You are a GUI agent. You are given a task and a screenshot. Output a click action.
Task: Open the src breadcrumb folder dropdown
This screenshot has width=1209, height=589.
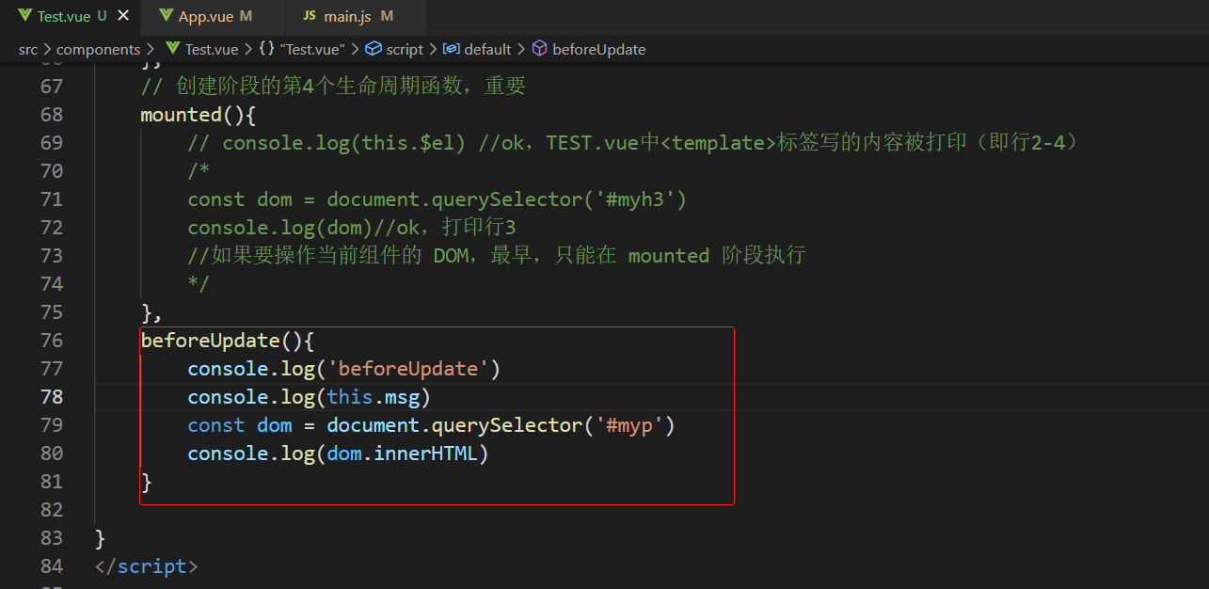(28, 49)
